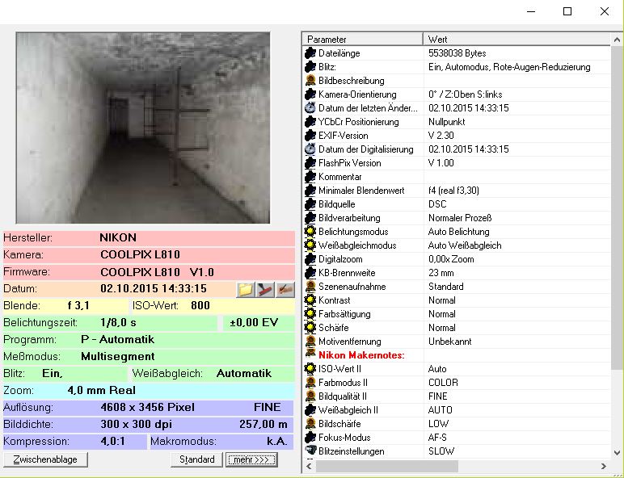Click the Weißabgleich II parameter label

tap(348, 410)
